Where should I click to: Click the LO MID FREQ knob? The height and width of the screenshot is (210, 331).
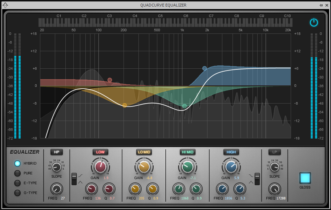coord(135,189)
